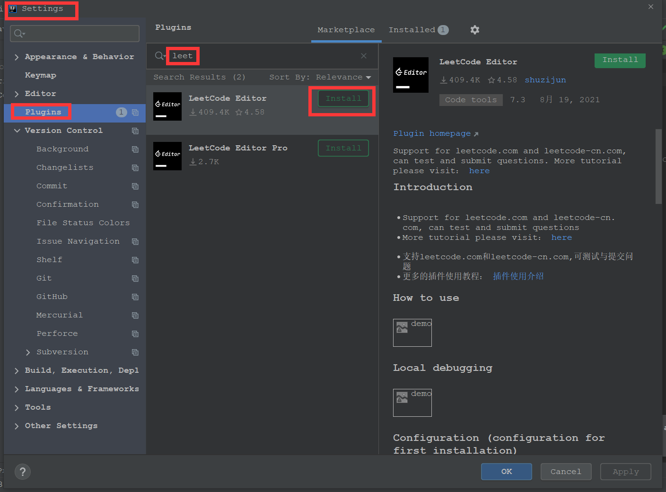Click the project-level icon beside Background
Viewport: 666px width, 492px height.
coord(135,149)
